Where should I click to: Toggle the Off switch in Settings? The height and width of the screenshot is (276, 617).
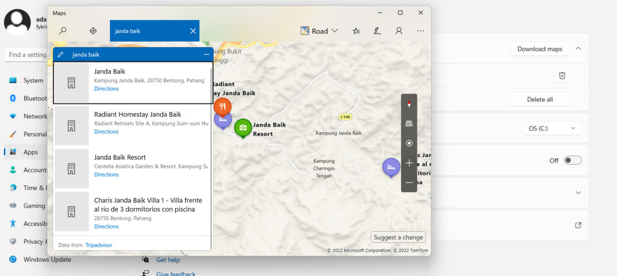pos(572,160)
